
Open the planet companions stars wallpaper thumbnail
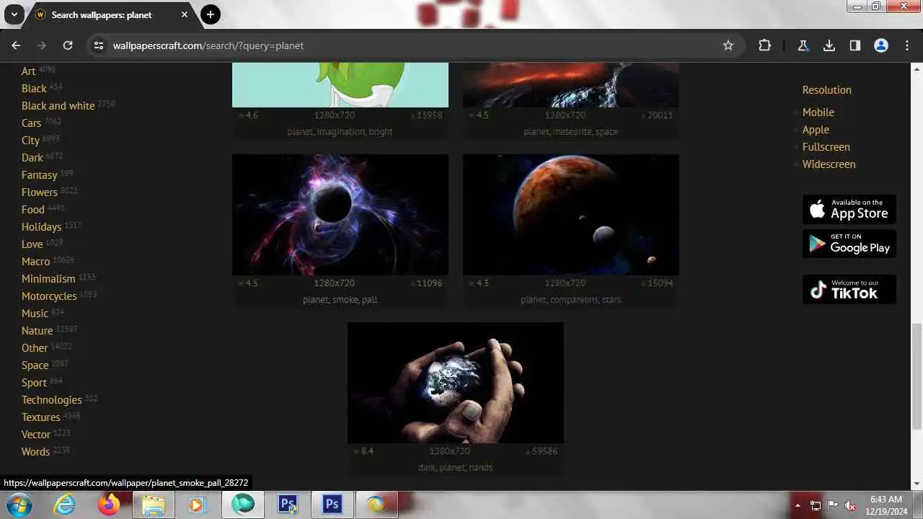(x=571, y=214)
